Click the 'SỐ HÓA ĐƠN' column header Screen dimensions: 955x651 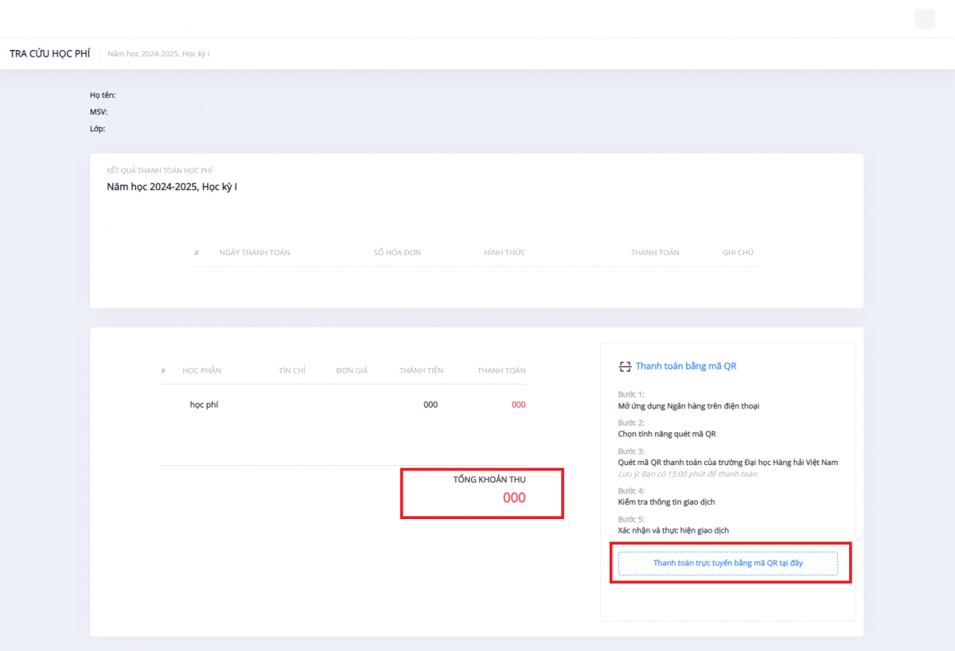[x=397, y=253]
